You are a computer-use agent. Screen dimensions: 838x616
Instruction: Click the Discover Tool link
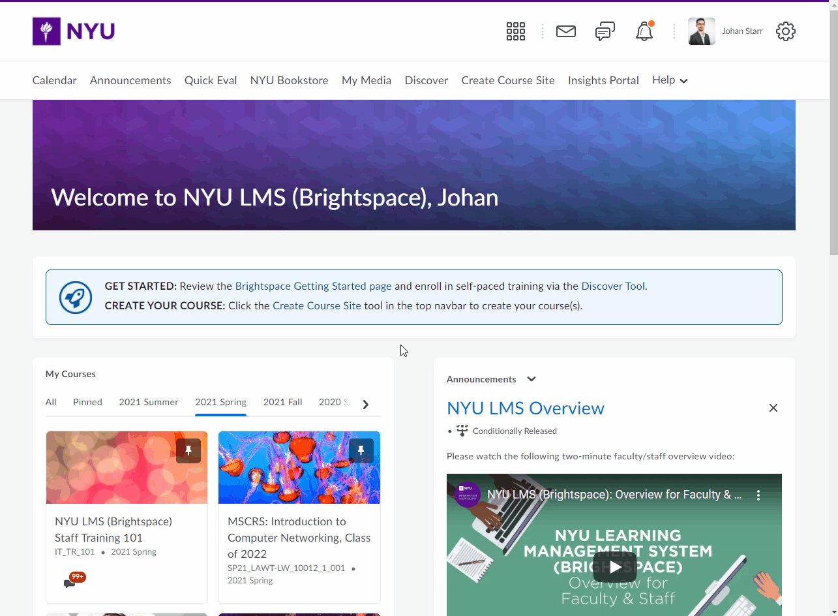(x=613, y=286)
